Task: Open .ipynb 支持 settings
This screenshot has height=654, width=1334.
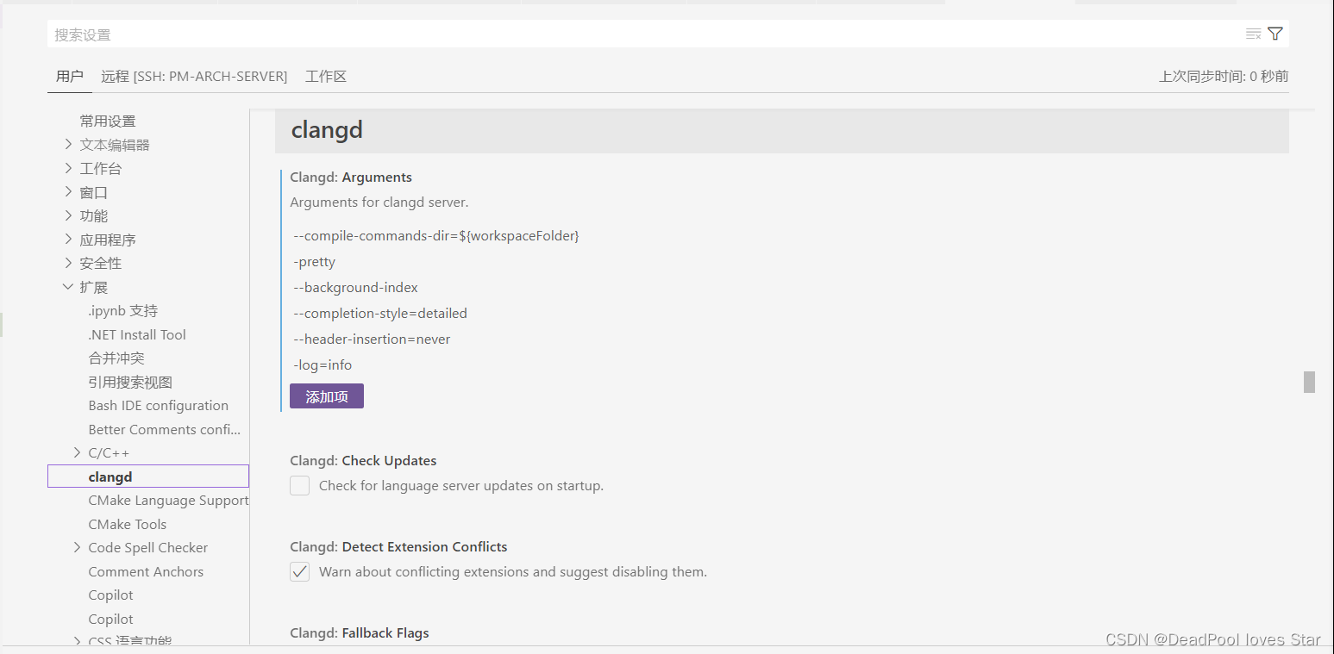Action: [123, 311]
